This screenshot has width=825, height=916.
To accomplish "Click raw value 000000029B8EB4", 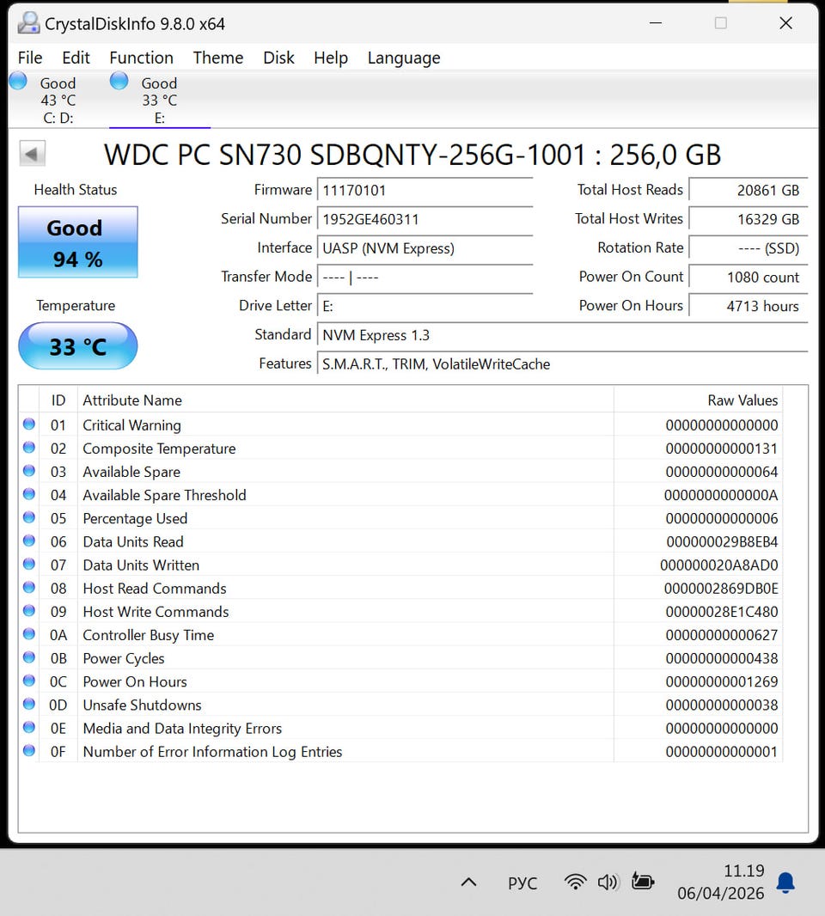I will (722, 542).
